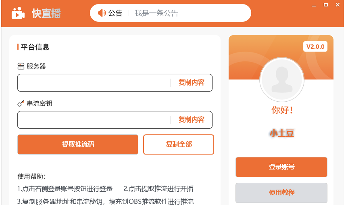Click the username 小土豆
This screenshot has height=205, width=348.
281,133
